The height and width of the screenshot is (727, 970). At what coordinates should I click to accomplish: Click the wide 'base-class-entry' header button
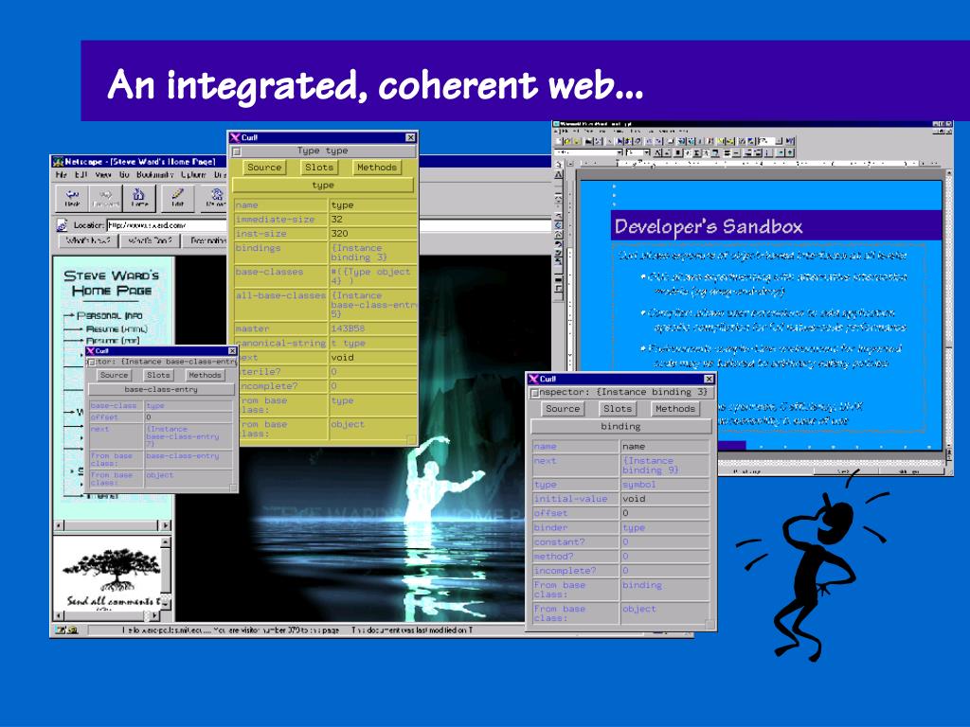click(x=161, y=389)
